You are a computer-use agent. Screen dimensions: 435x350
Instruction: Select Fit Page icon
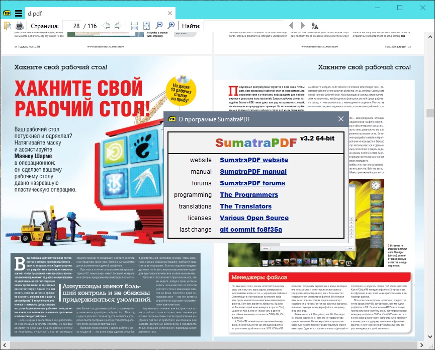point(146,26)
